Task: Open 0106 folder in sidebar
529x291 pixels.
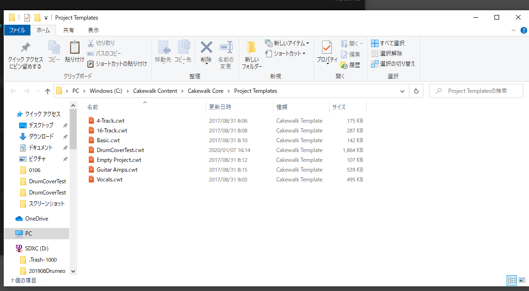Action: (x=35, y=170)
